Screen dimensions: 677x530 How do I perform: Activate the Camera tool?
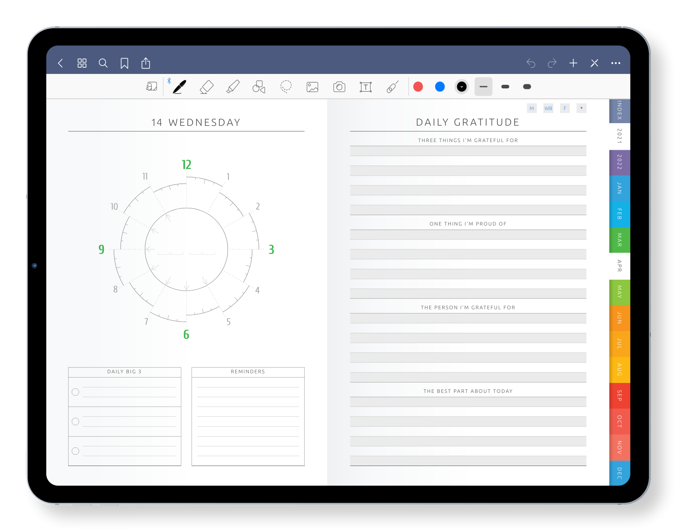coord(339,87)
